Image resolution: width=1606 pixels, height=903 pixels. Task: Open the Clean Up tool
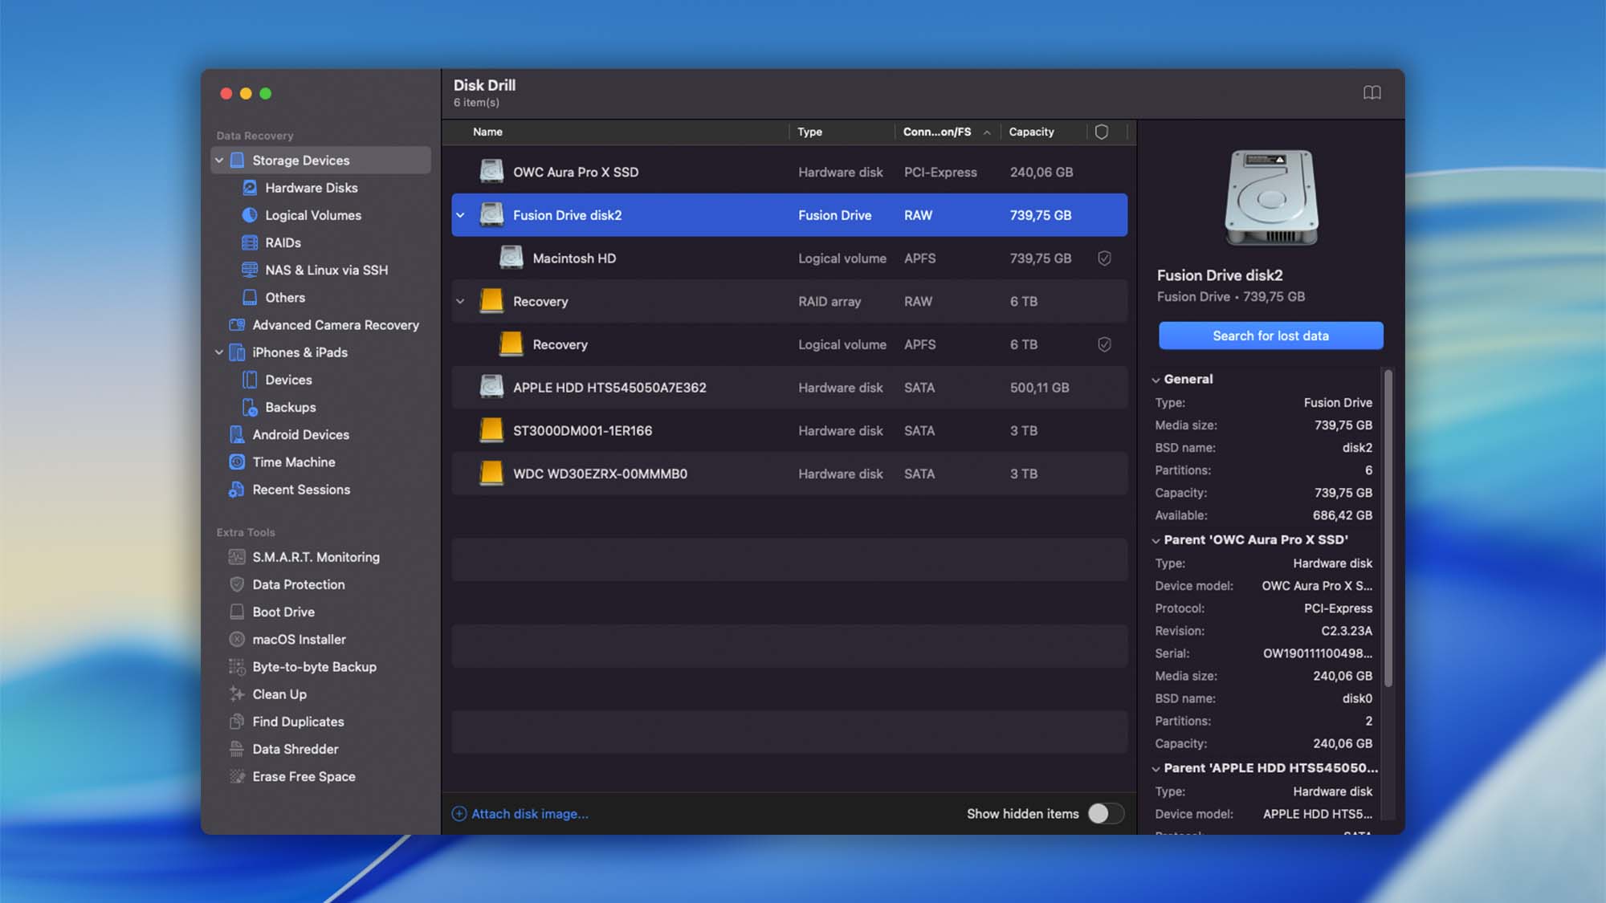coord(279,694)
